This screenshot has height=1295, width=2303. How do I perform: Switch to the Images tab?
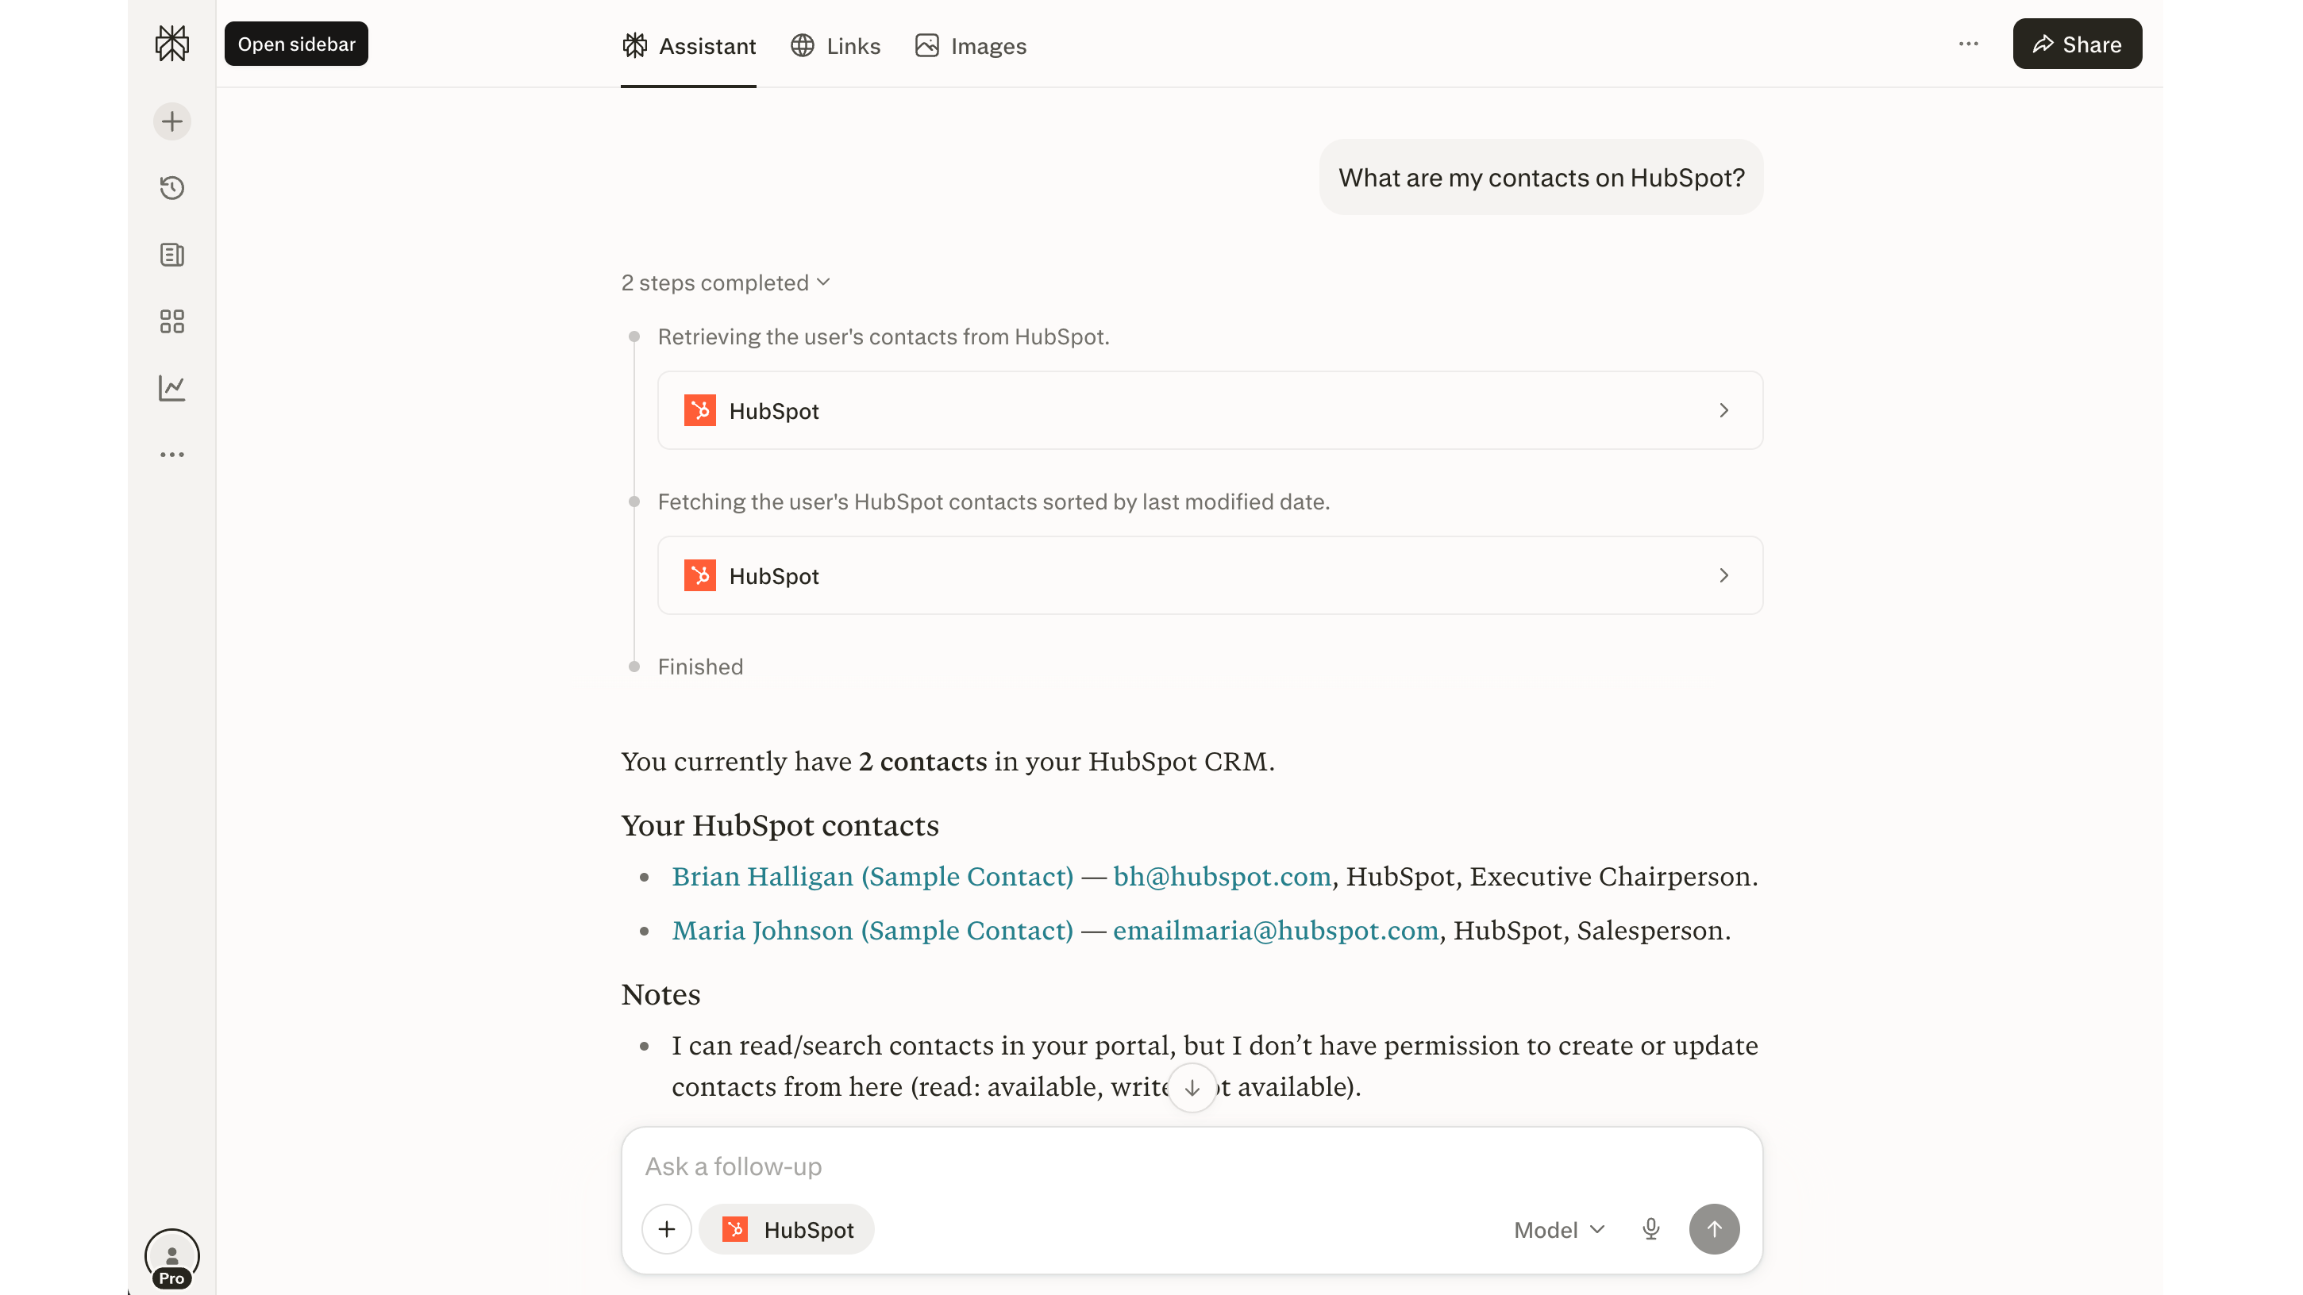[970, 45]
